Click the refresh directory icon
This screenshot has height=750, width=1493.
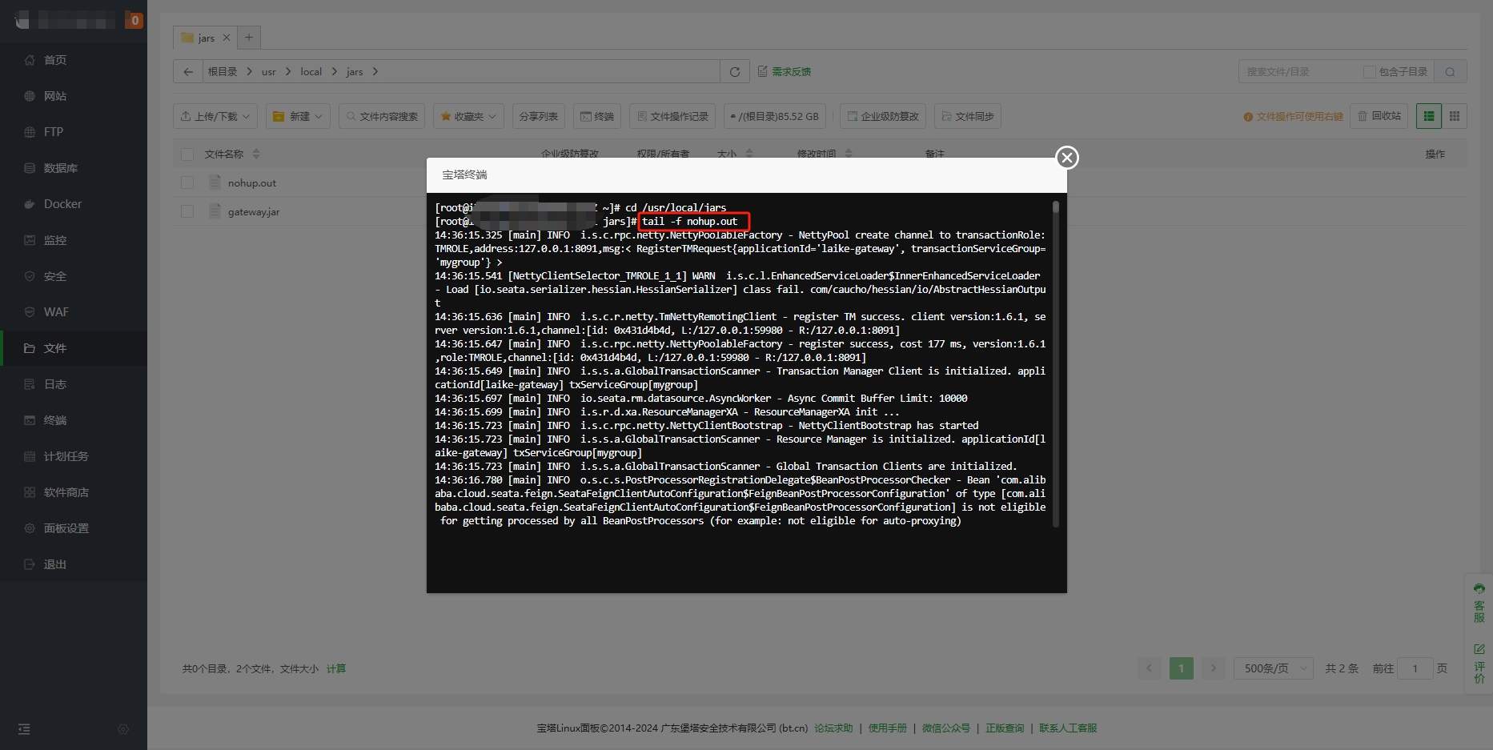734,72
